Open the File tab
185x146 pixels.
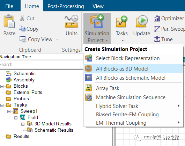[9, 6]
